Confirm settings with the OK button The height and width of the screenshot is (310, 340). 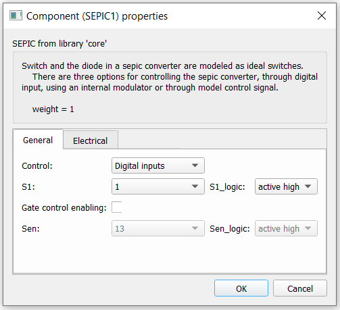241,288
